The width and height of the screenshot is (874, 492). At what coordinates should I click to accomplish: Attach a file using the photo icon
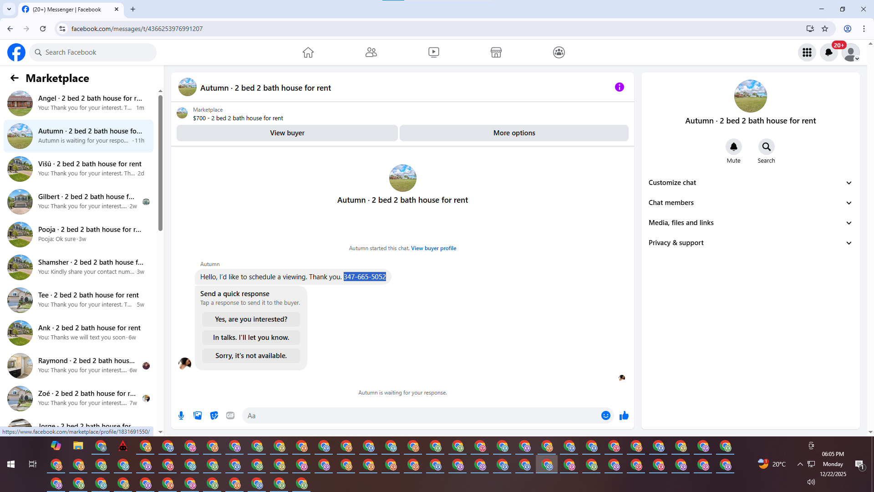pyautogui.click(x=198, y=415)
